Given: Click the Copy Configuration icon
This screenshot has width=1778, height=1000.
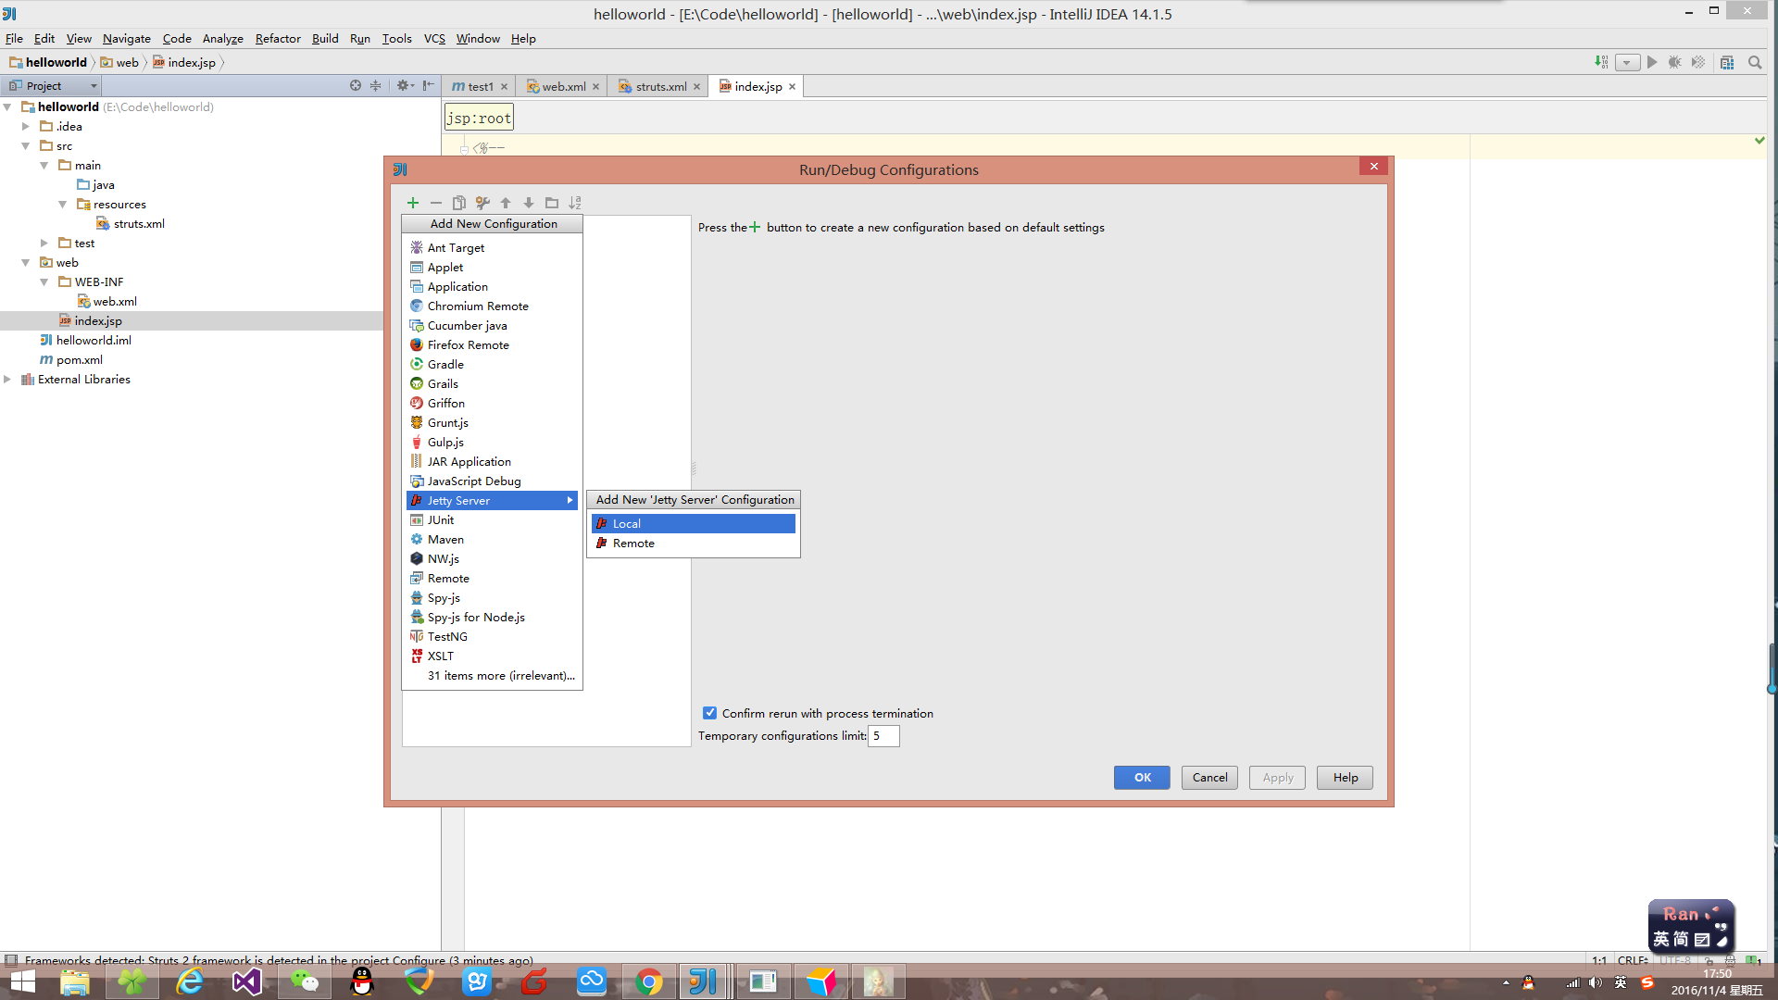Looking at the screenshot, I should coord(459,203).
